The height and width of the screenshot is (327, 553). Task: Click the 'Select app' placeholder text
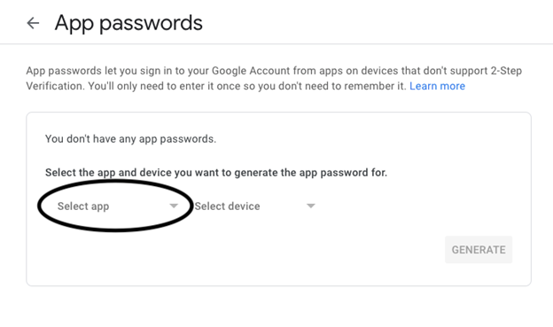[x=83, y=206]
